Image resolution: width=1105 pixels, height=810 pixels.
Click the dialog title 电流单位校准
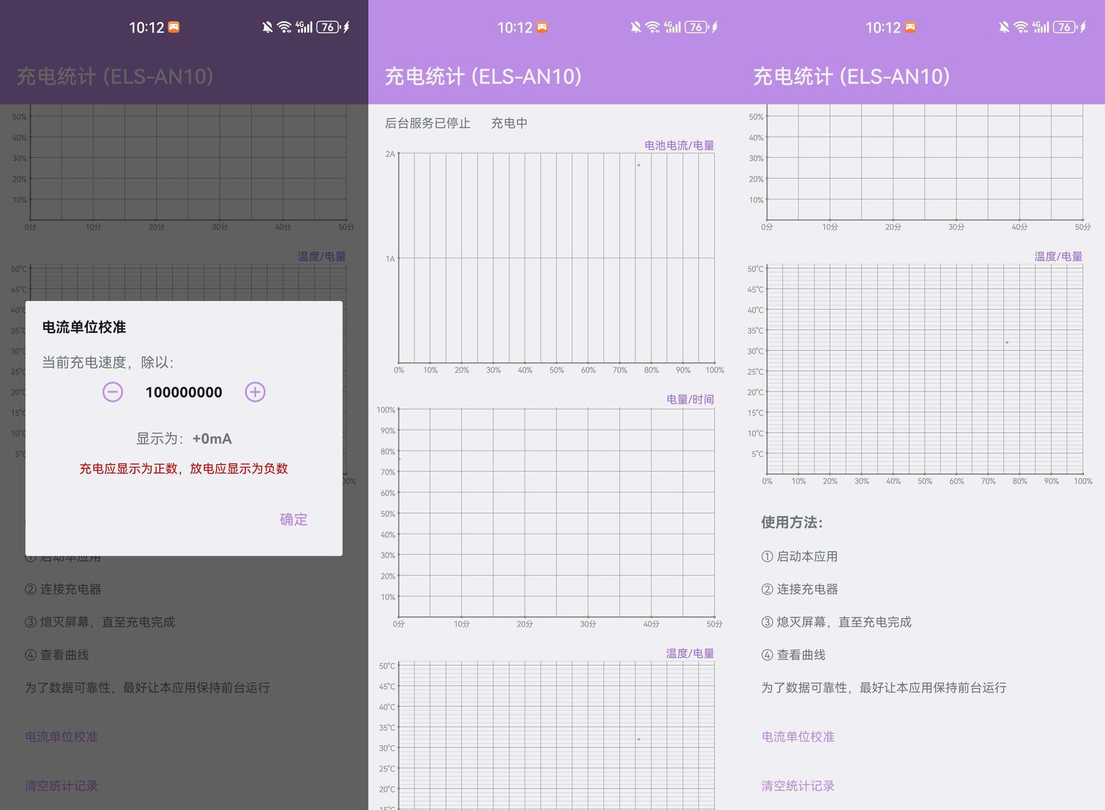(x=84, y=327)
